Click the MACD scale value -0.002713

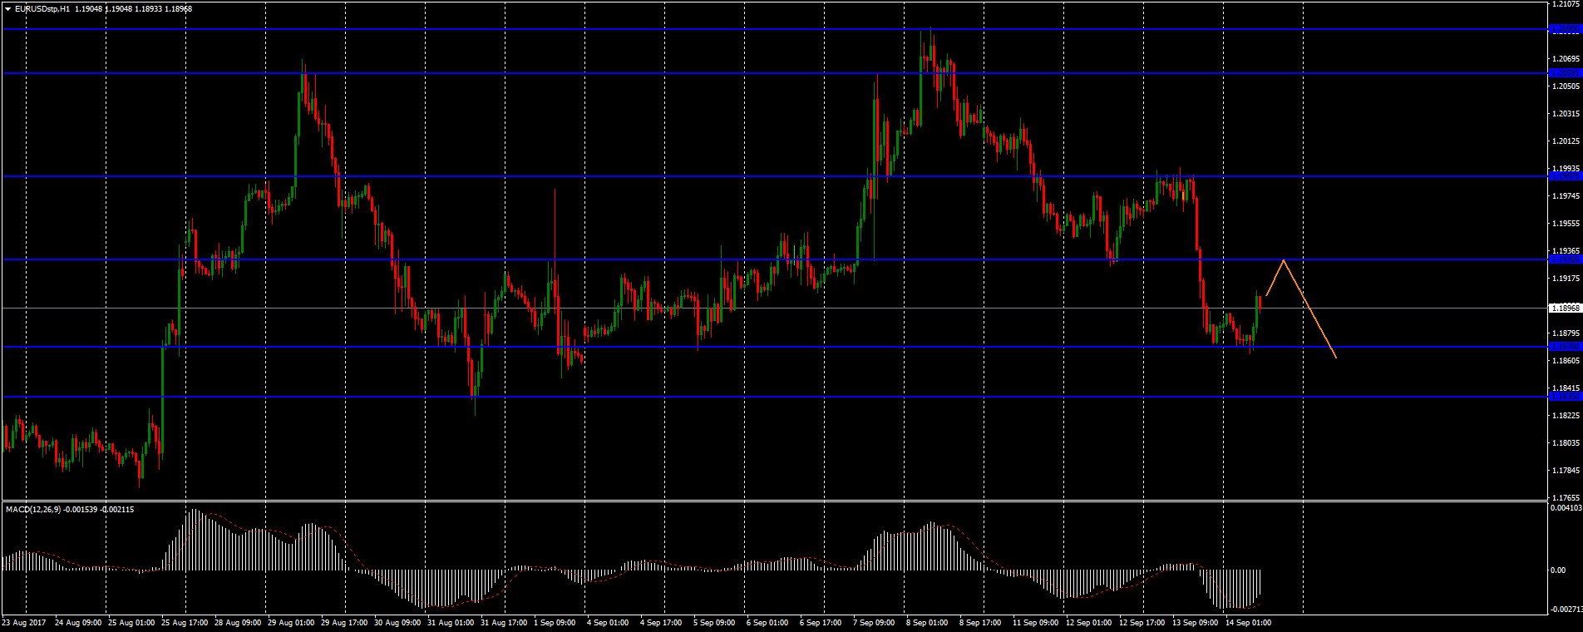(1566, 610)
